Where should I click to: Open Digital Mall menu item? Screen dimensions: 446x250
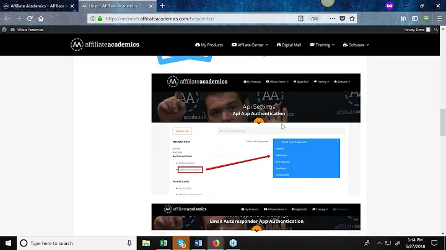289,45
